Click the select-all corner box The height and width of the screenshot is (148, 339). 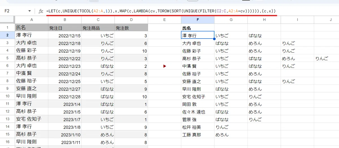(x=7, y=20)
